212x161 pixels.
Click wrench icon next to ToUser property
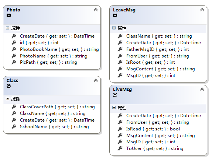click(x=120, y=148)
